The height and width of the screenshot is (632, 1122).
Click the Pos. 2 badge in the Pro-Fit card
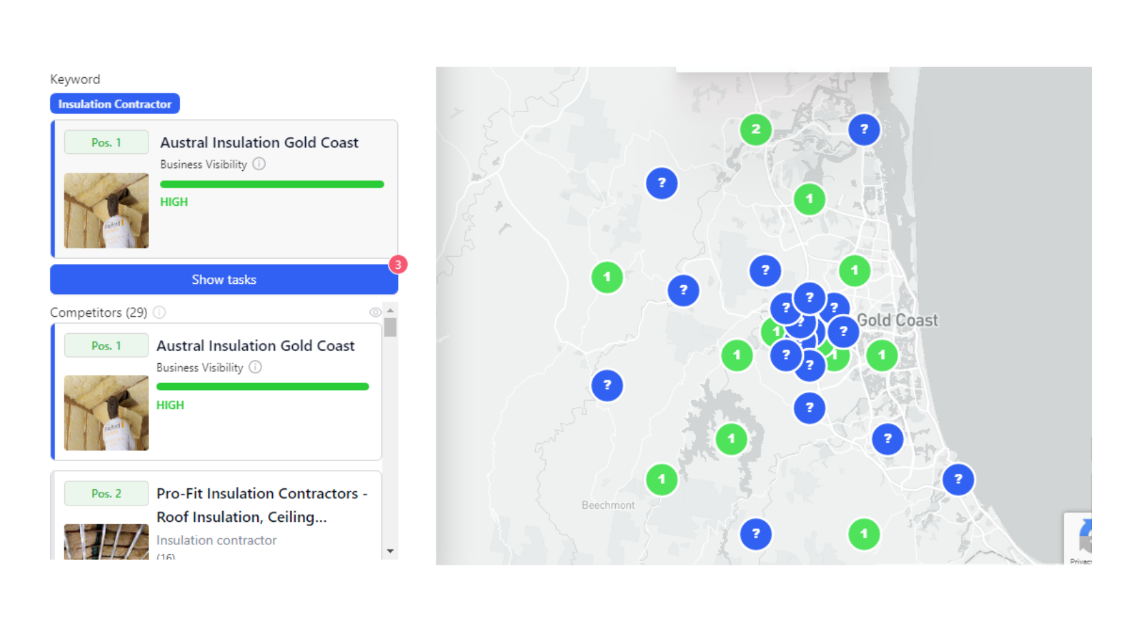pos(106,493)
